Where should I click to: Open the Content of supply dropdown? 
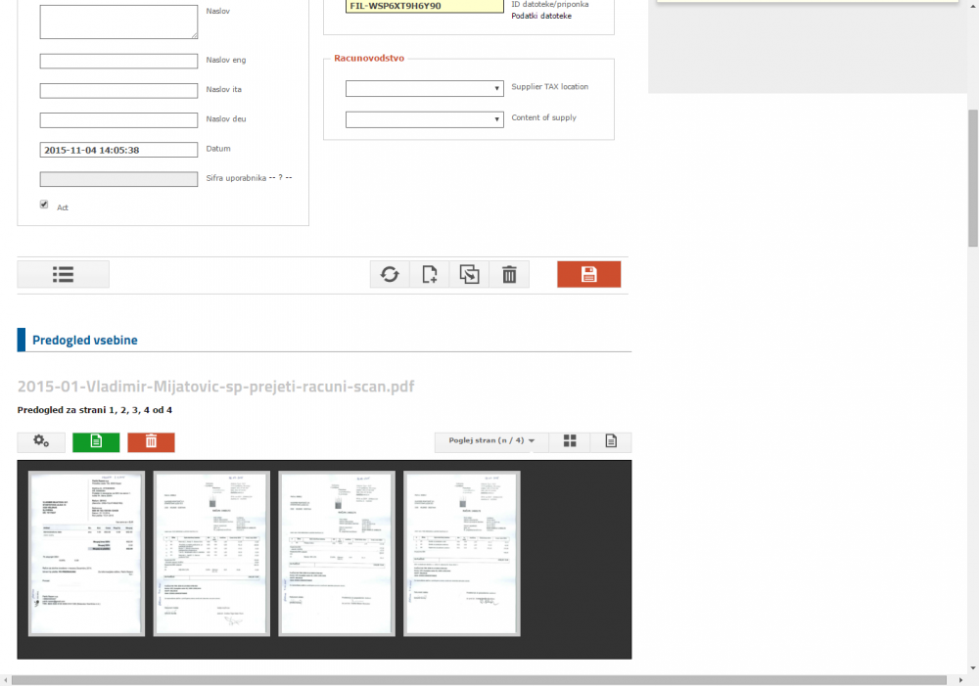[x=424, y=120]
